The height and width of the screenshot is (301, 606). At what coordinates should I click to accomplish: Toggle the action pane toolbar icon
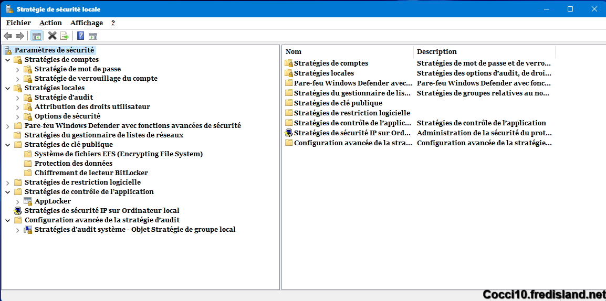coord(93,36)
